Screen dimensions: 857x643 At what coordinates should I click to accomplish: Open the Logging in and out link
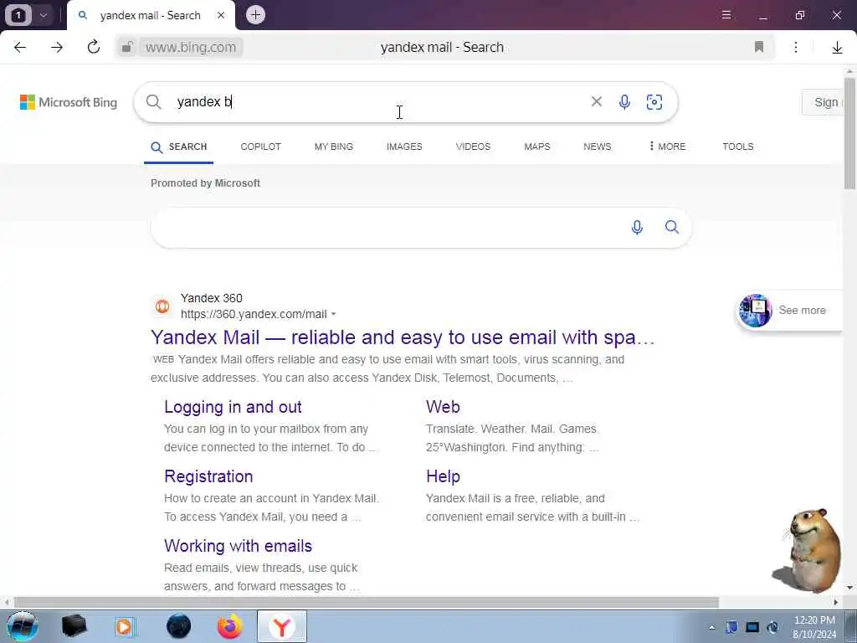(233, 407)
